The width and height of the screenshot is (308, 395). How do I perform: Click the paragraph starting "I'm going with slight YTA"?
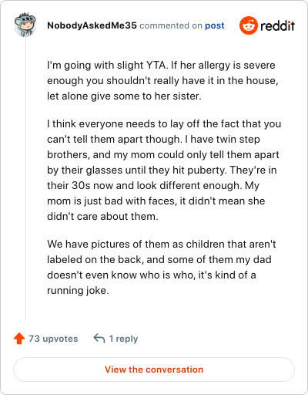point(162,80)
